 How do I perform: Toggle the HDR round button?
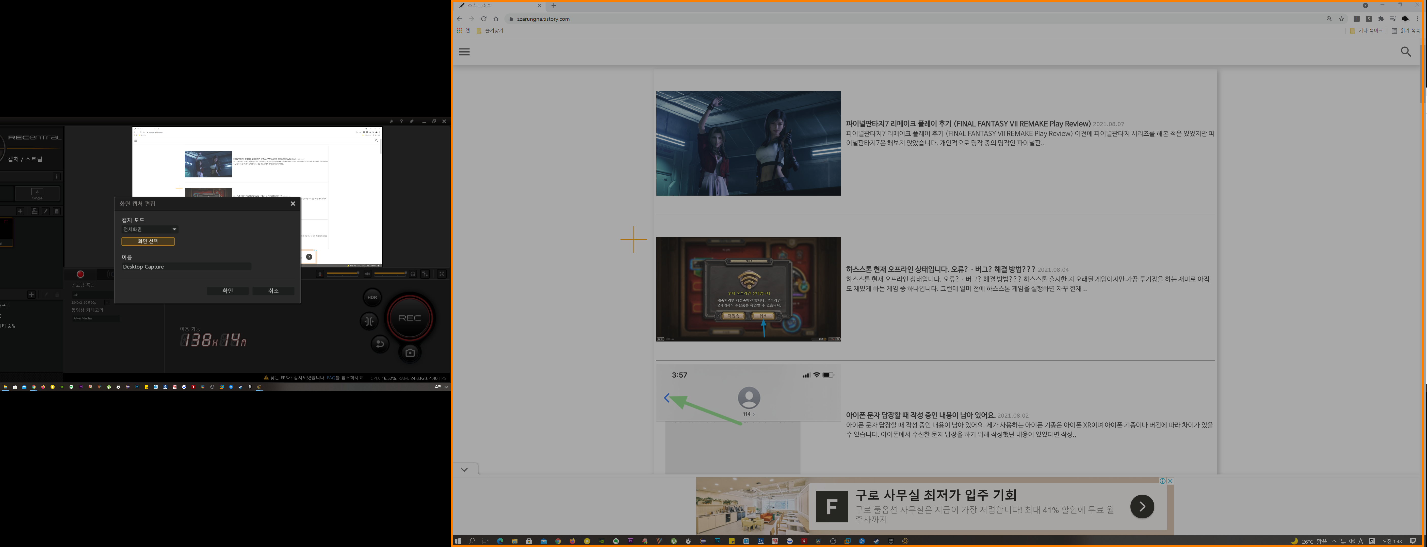372,297
